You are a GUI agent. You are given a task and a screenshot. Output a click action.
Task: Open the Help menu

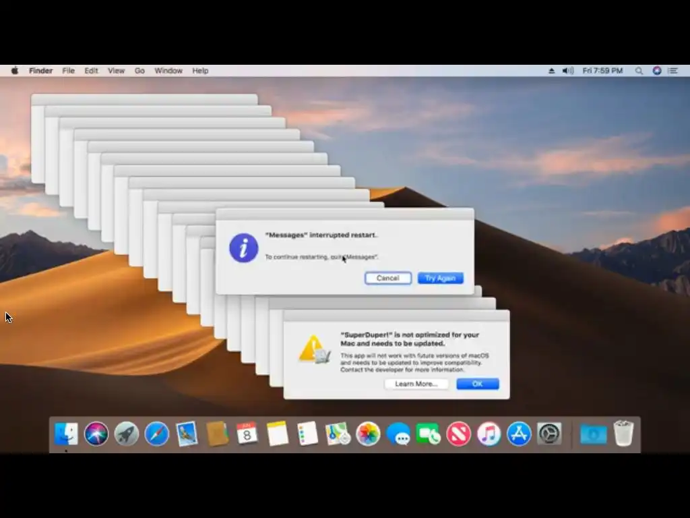point(200,70)
